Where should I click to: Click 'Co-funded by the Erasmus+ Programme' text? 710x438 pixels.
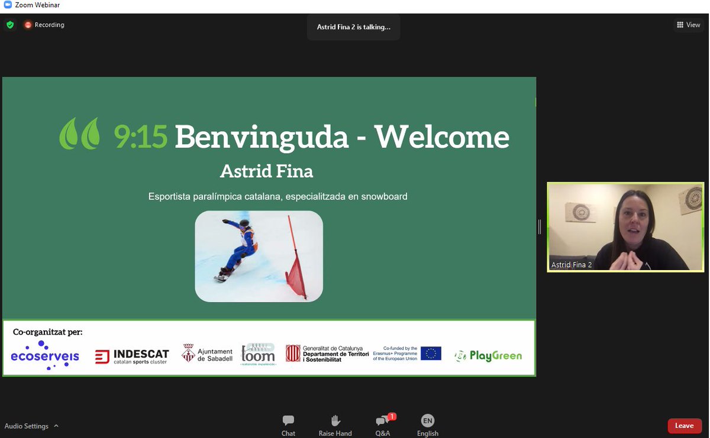point(395,353)
